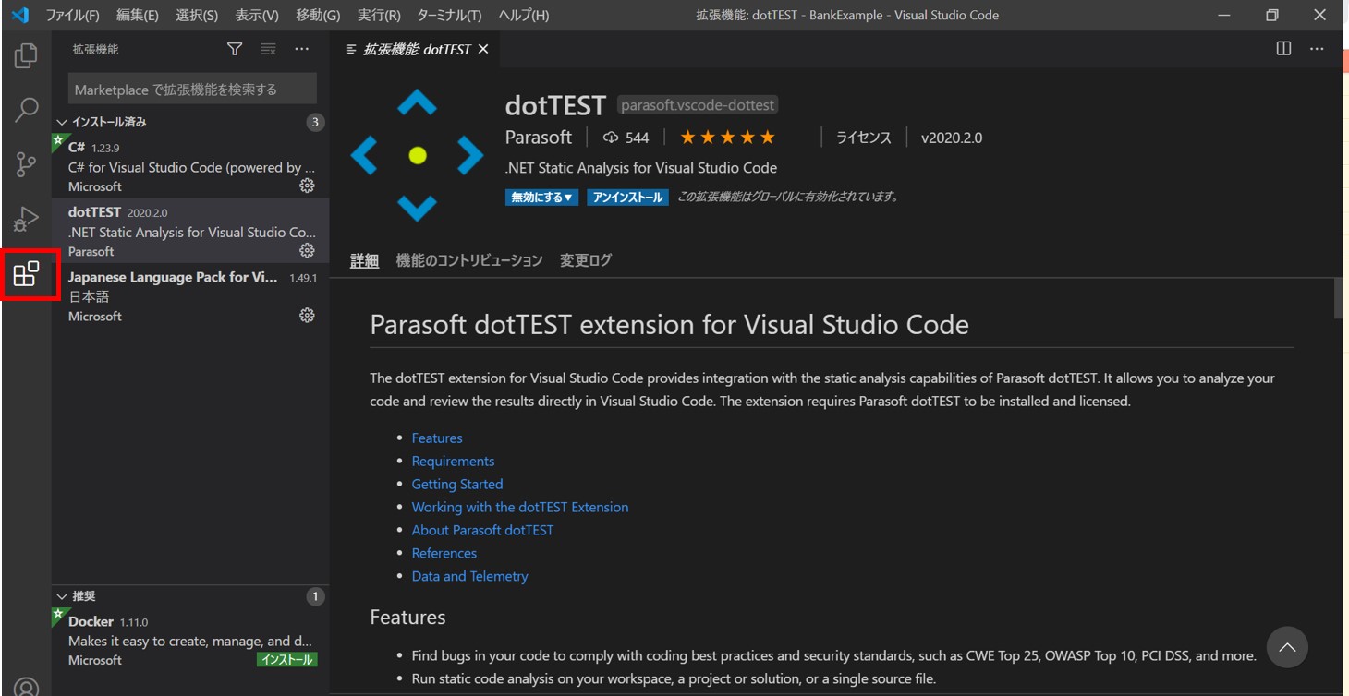Click the split editor right icon
The height and width of the screenshot is (696, 1349).
pos(1283,49)
